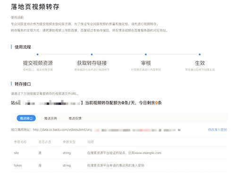Click the 审核 step heading
The height and width of the screenshot is (181, 236).
(x=146, y=63)
